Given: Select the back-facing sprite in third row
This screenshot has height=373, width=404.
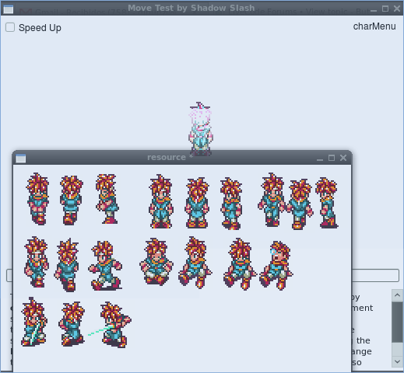Looking at the screenshot, I should click(x=72, y=323).
